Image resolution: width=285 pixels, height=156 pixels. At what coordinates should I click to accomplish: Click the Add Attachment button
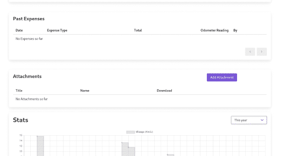pos(222,78)
